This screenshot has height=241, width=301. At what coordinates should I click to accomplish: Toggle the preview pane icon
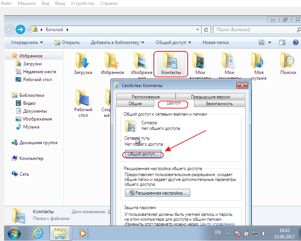click(282, 42)
